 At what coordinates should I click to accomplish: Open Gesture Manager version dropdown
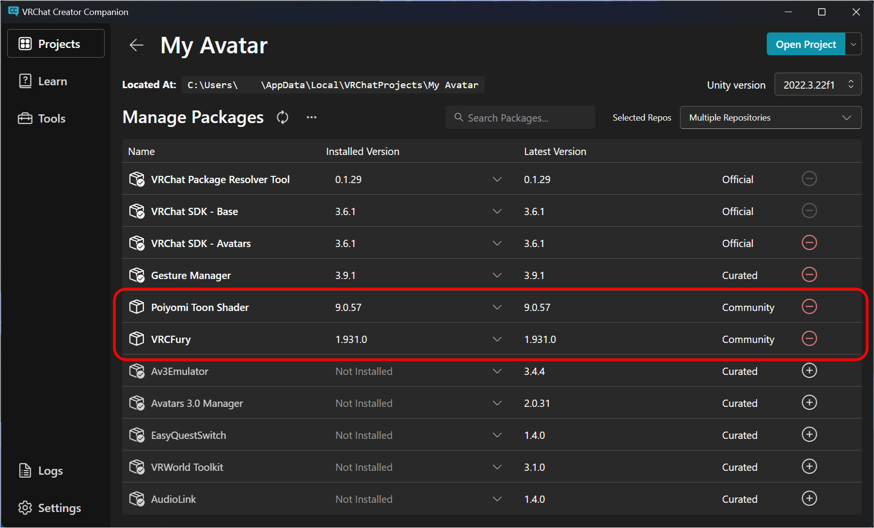[x=497, y=275]
